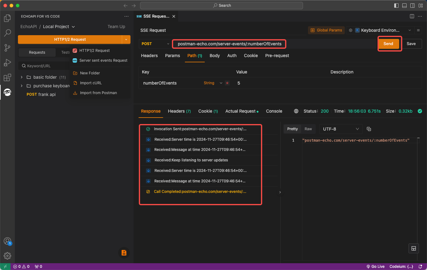
Task: Click the orange HTTP1/2 Request button
Action: click(x=70, y=39)
